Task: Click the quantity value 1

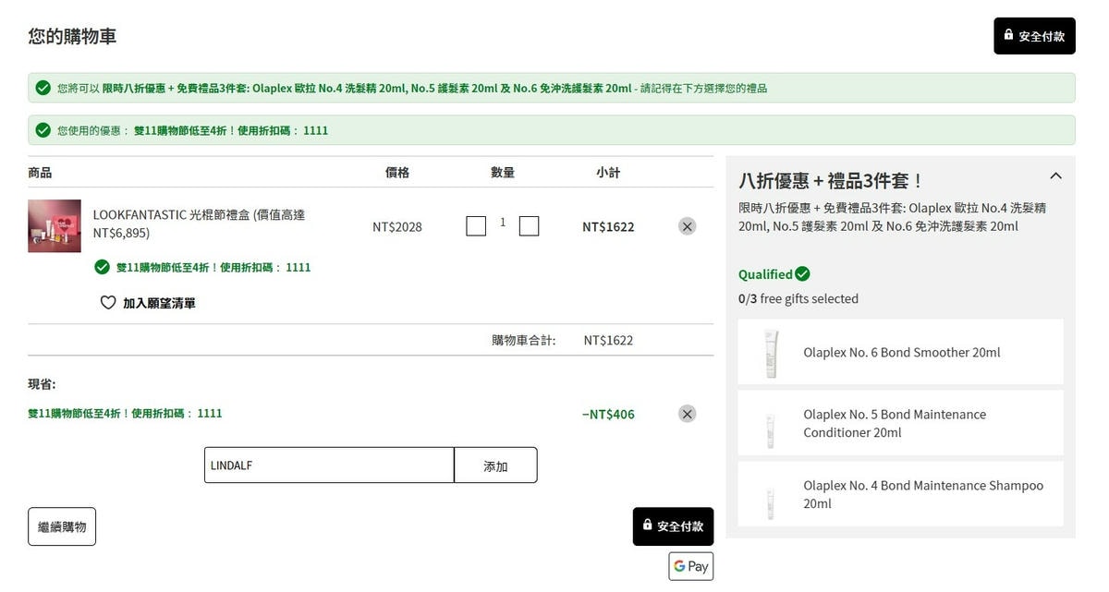Action: click(x=503, y=223)
